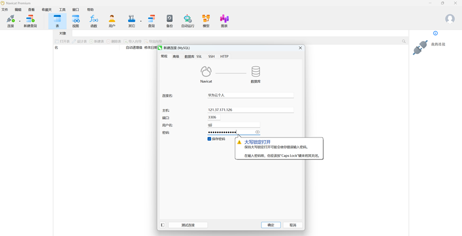The height and width of the screenshot is (236, 462).
Task: Open the 工具 (Tools) menu
Action: point(62,9)
